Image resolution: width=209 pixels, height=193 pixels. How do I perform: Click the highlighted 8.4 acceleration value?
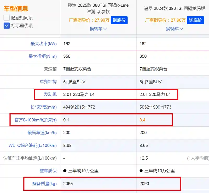point(142,120)
